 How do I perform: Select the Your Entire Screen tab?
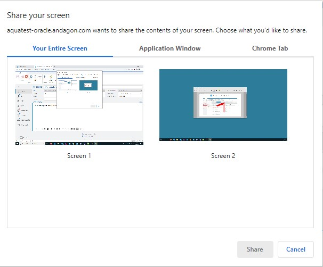(x=60, y=48)
